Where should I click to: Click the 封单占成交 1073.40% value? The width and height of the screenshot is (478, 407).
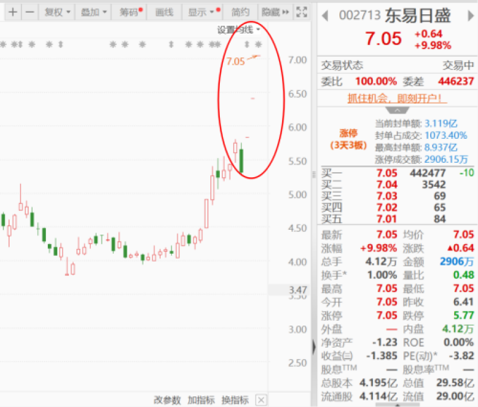[446, 135]
